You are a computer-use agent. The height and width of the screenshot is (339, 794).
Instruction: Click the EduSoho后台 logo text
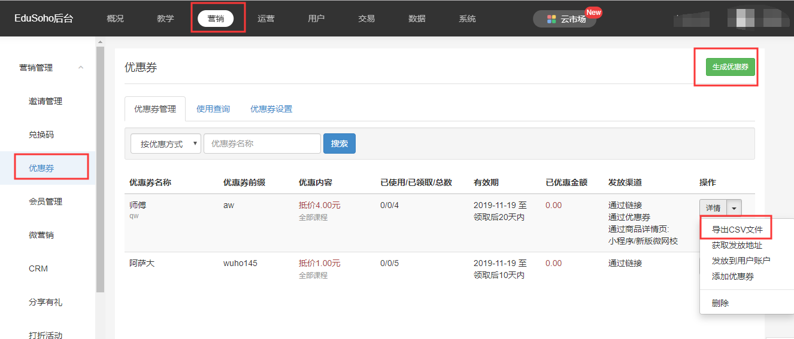(x=44, y=19)
